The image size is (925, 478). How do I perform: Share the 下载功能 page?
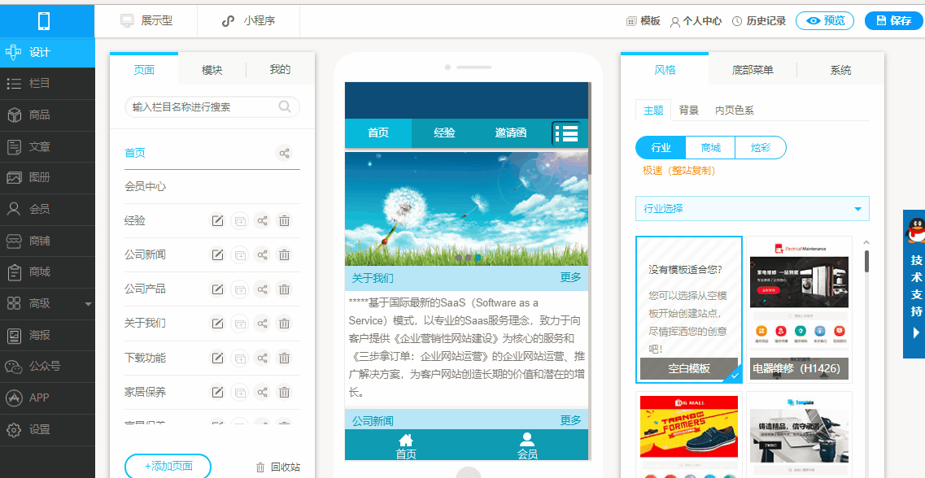(x=262, y=358)
